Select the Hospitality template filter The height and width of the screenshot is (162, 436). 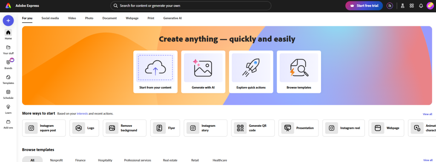coord(105,160)
